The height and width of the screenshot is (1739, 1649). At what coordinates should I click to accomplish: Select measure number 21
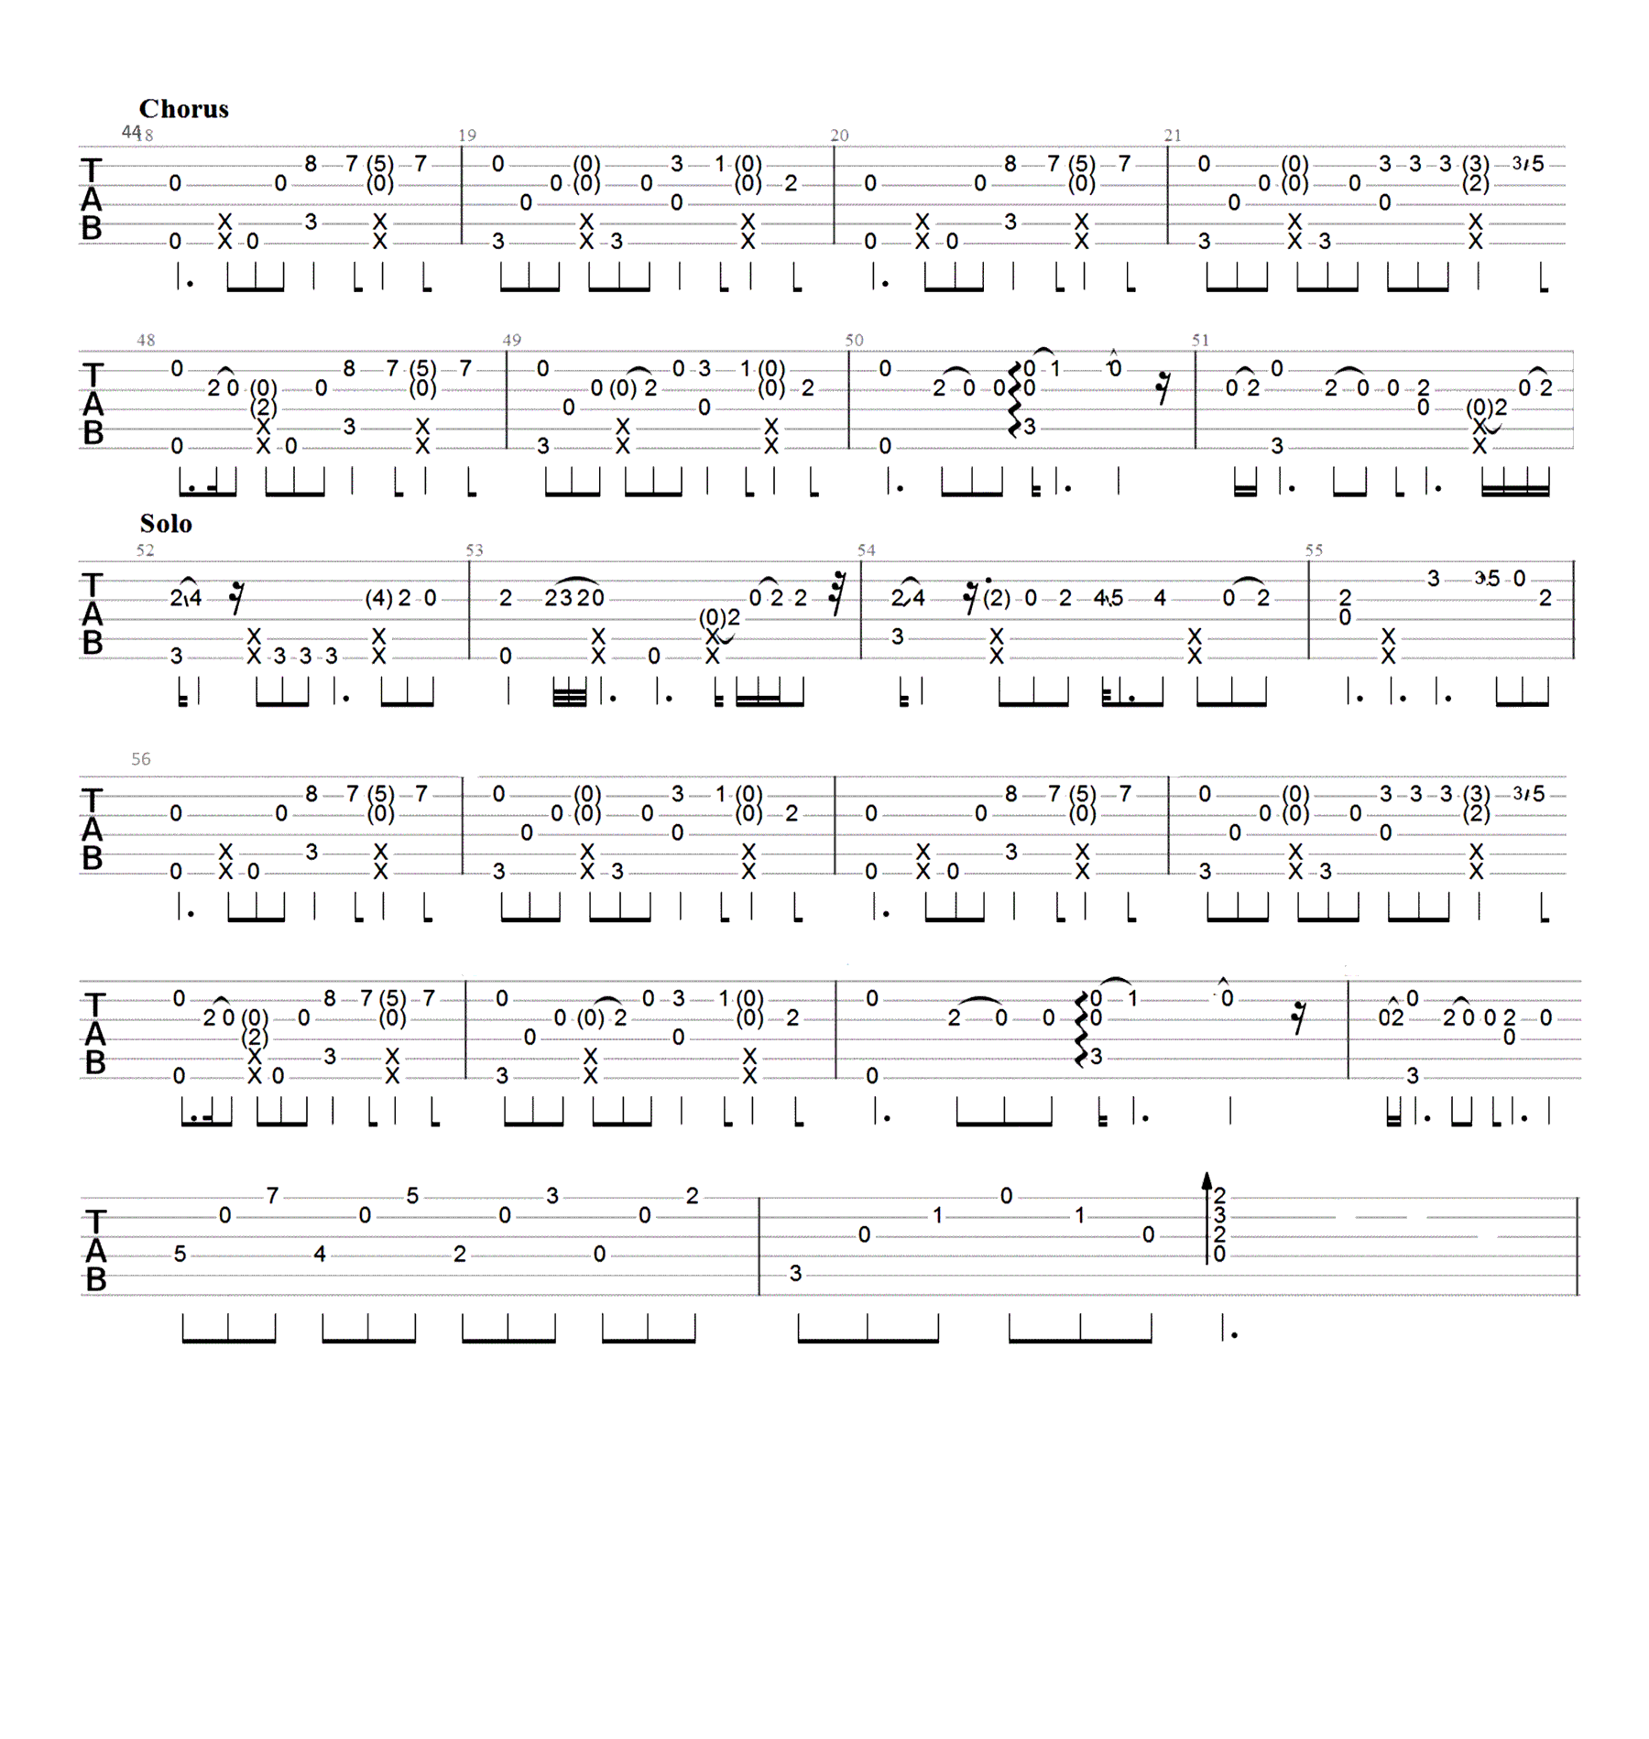point(1173,136)
